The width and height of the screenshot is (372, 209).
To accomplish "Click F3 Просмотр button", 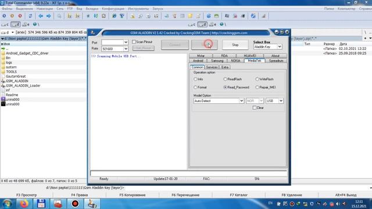I will 26,195.
